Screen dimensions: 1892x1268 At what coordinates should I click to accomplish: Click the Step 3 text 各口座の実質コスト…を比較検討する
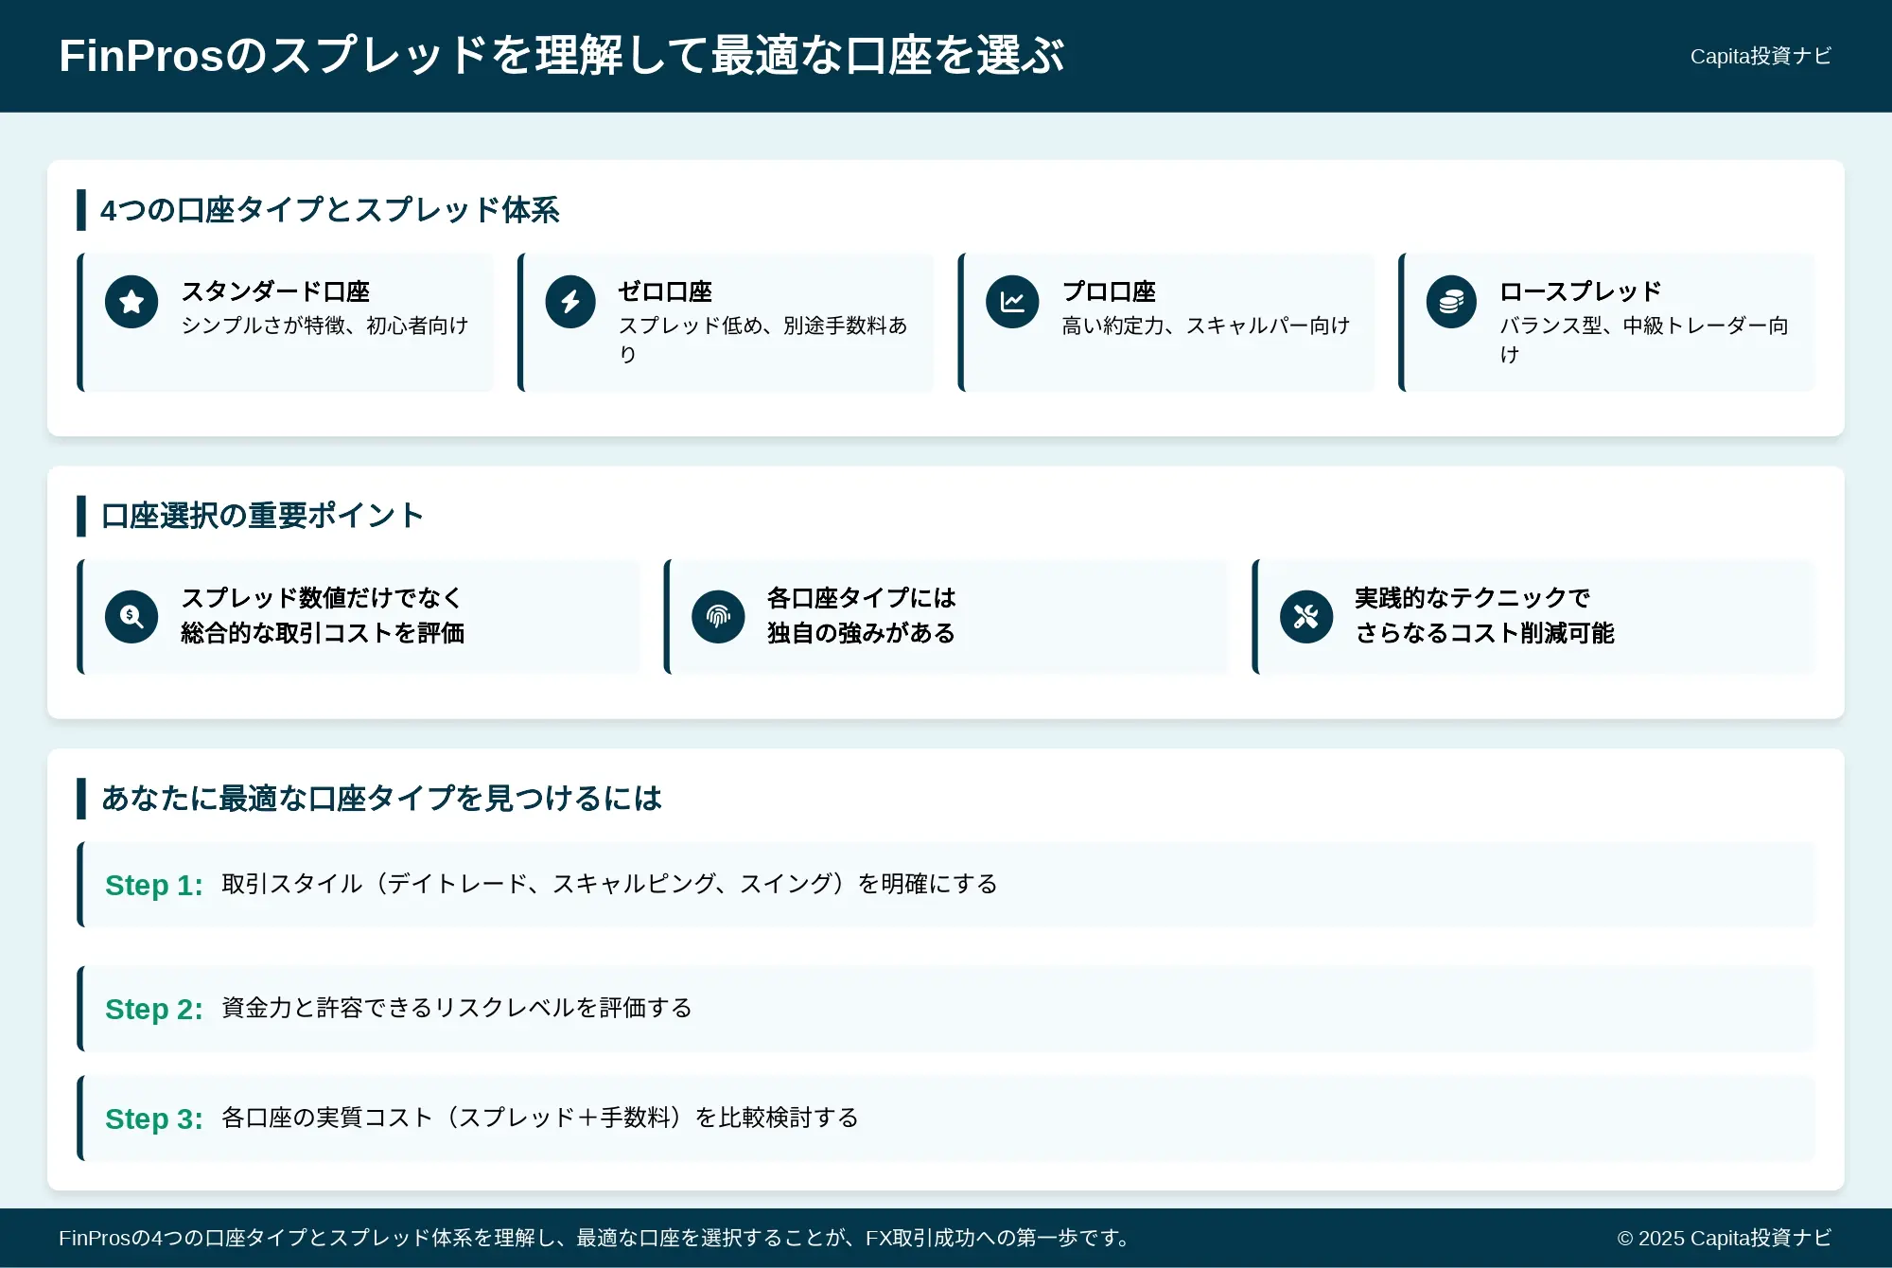click(540, 1118)
